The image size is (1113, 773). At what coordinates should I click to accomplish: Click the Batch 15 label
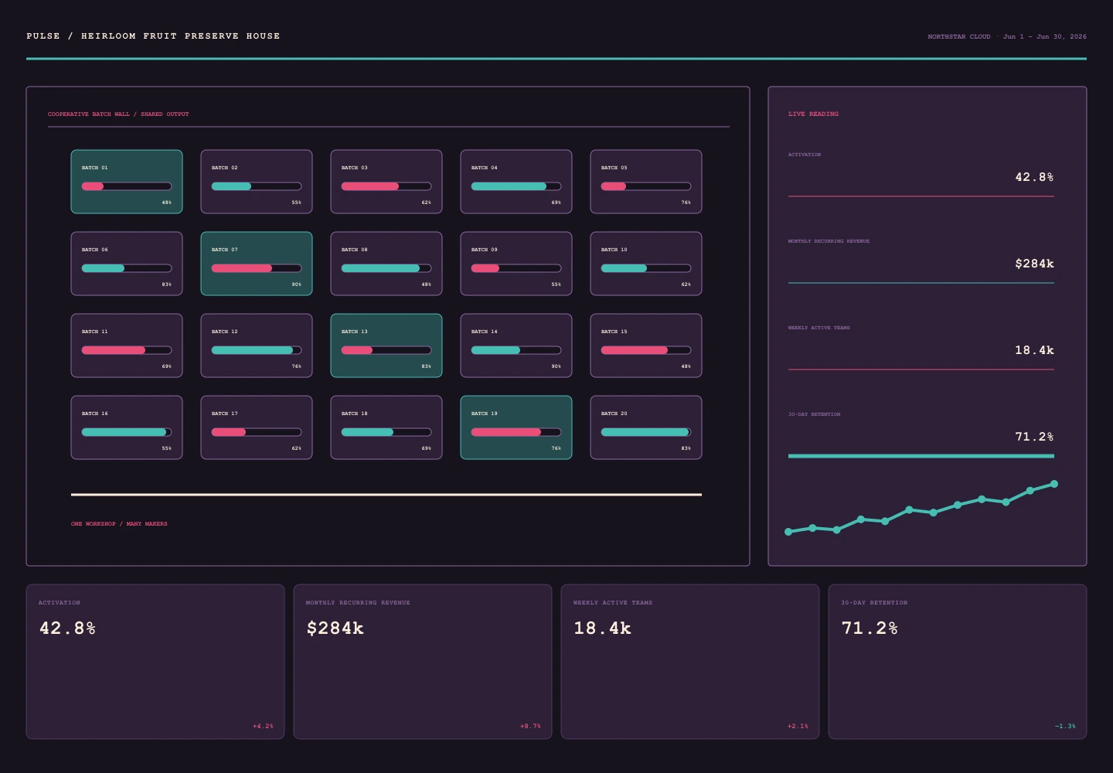tap(614, 332)
